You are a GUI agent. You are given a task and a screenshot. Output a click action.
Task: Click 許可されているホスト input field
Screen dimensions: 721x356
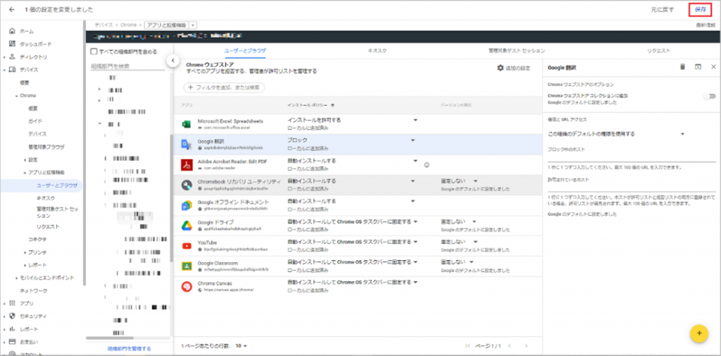click(632, 188)
